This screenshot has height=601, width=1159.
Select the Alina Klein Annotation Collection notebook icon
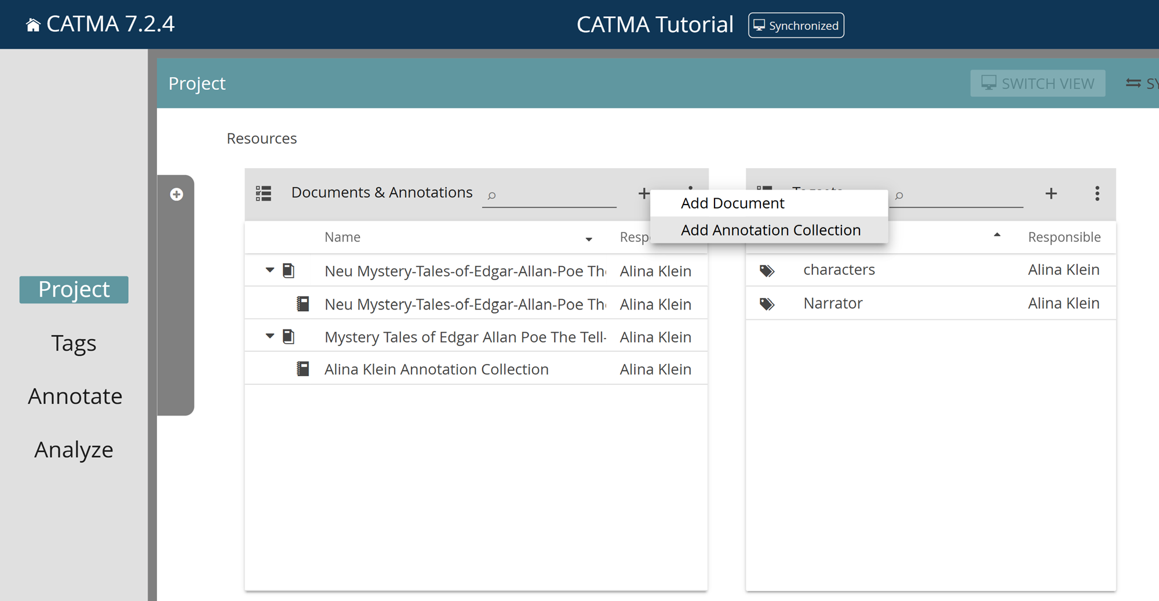click(x=303, y=369)
